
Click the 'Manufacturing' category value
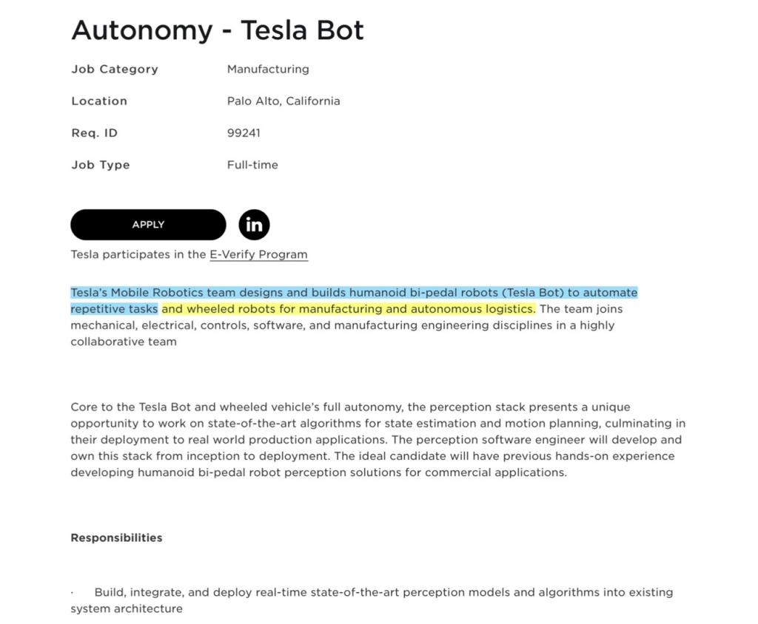268,69
